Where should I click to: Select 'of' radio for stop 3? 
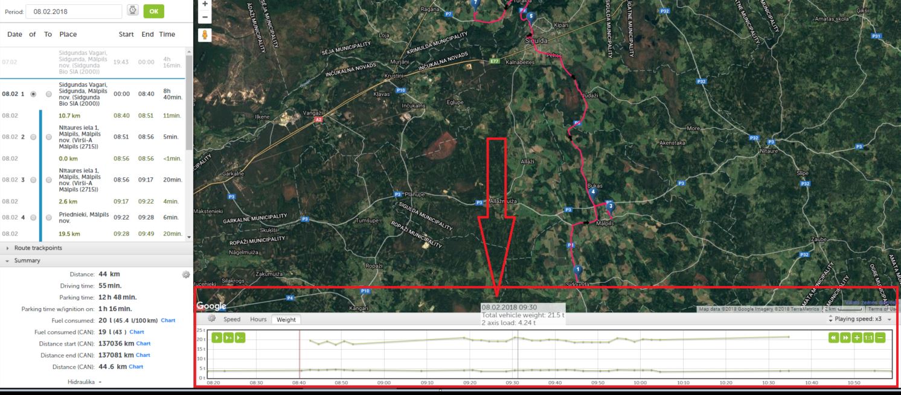[33, 180]
